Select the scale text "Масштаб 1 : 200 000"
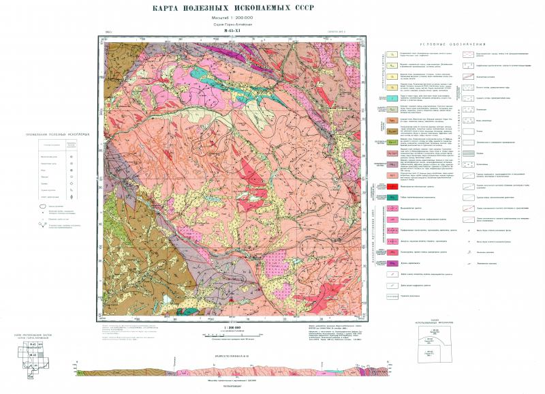The image size is (545, 394). point(232,18)
